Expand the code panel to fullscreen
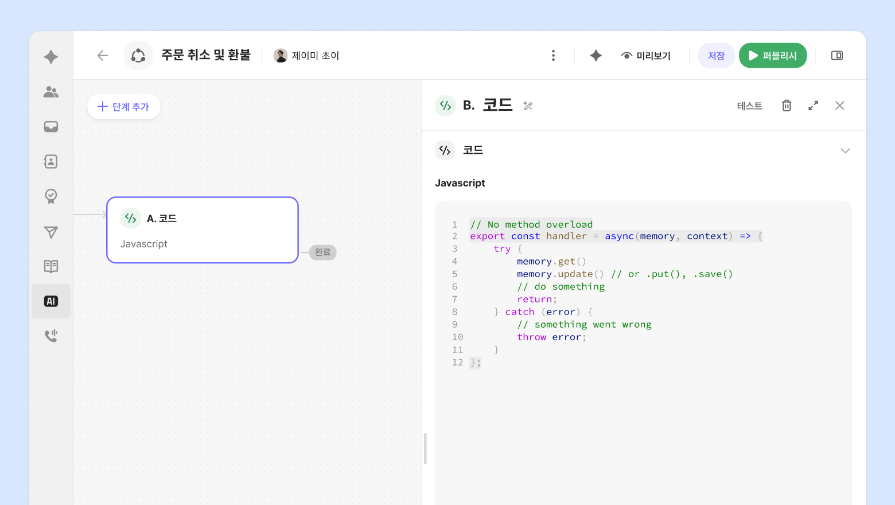895x505 pixels. point(813,106)
